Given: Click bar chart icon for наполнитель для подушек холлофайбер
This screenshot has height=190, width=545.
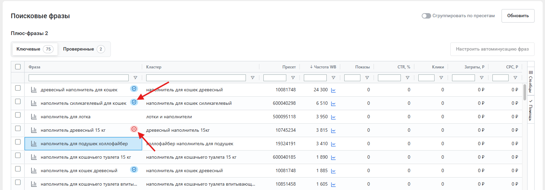Looking at the screenshot, I should pos(34,144).
